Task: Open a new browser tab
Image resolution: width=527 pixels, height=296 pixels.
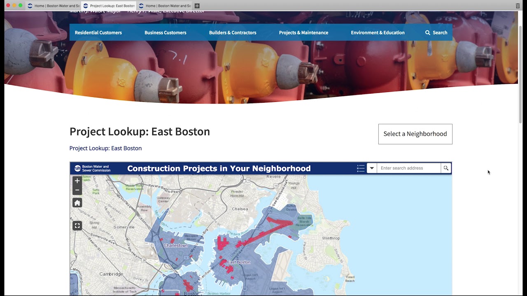Action: click(x=197, y=6)
